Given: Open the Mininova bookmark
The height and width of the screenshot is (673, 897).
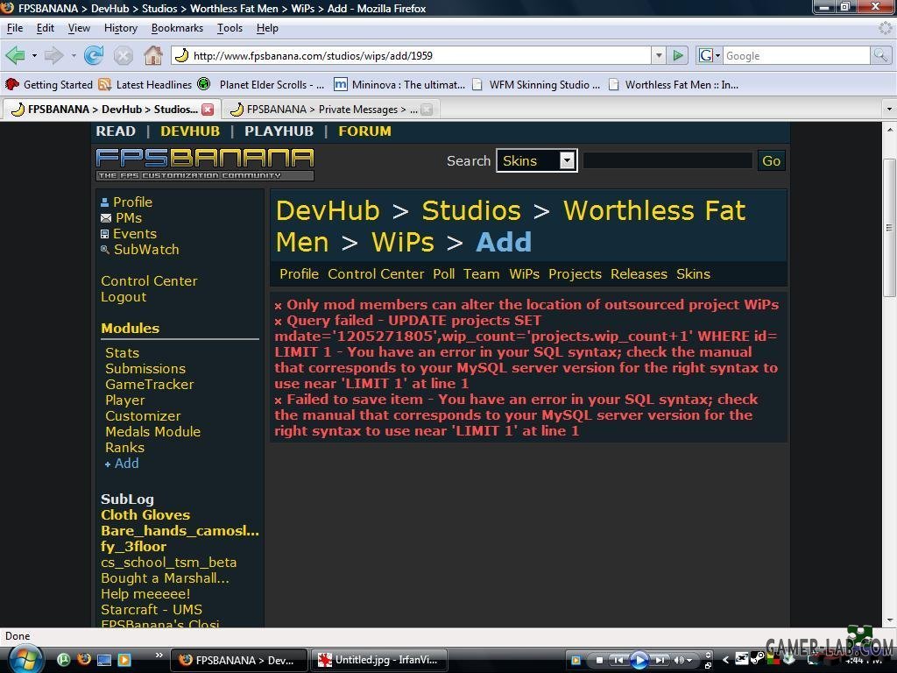Looking at the screenshot, I should (399, 85).
